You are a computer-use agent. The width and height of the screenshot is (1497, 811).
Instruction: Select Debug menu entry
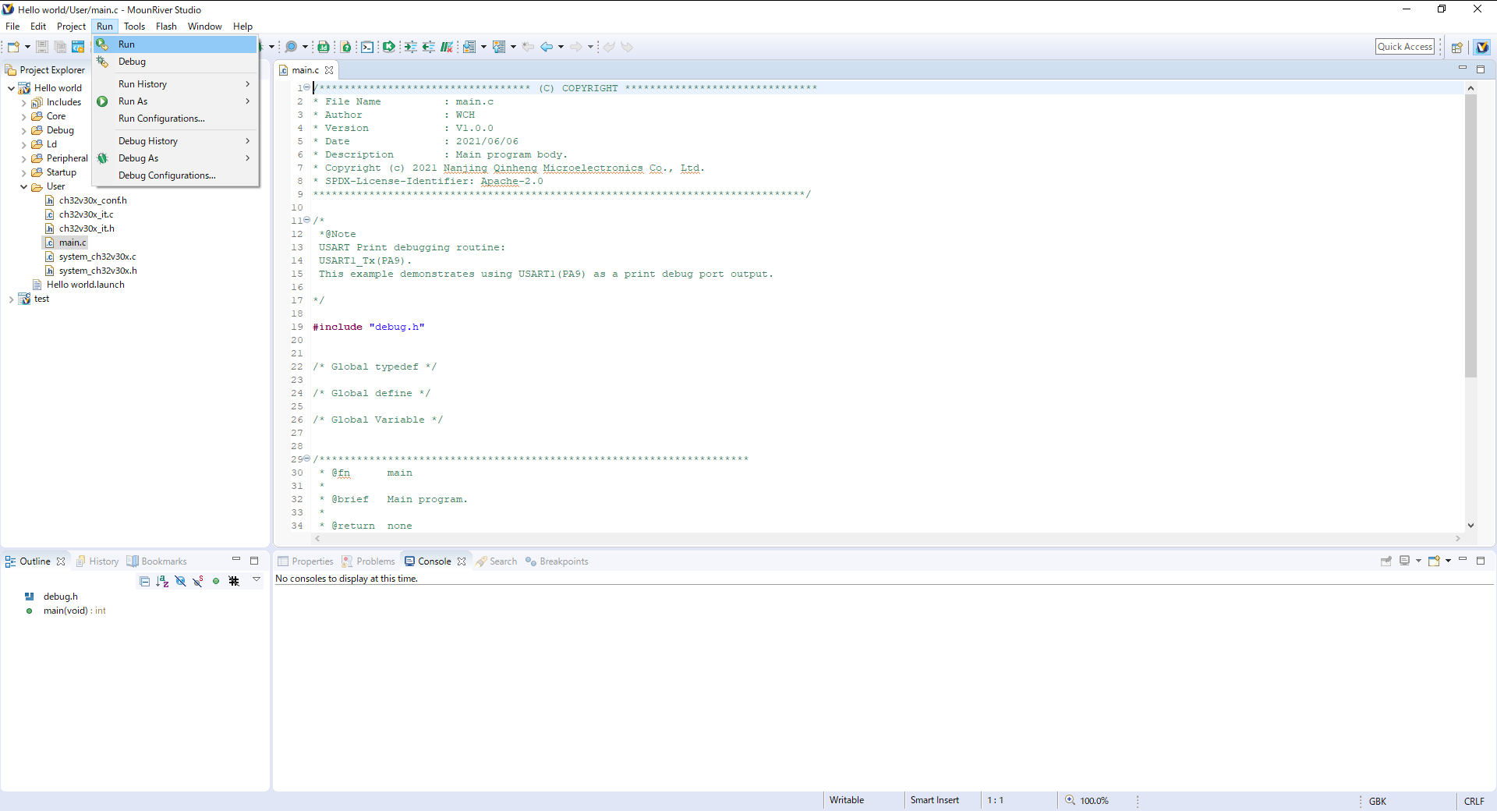click(175, 62)
